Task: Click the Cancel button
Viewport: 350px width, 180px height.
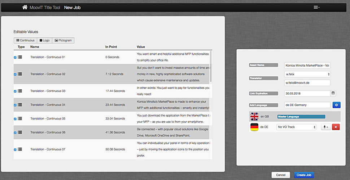Action: pyautogui.click(x=281, y=175)
